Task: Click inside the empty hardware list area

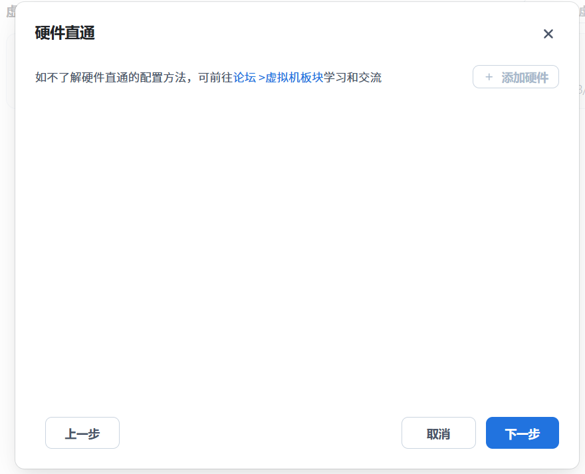Action: (x=292, y=252)
